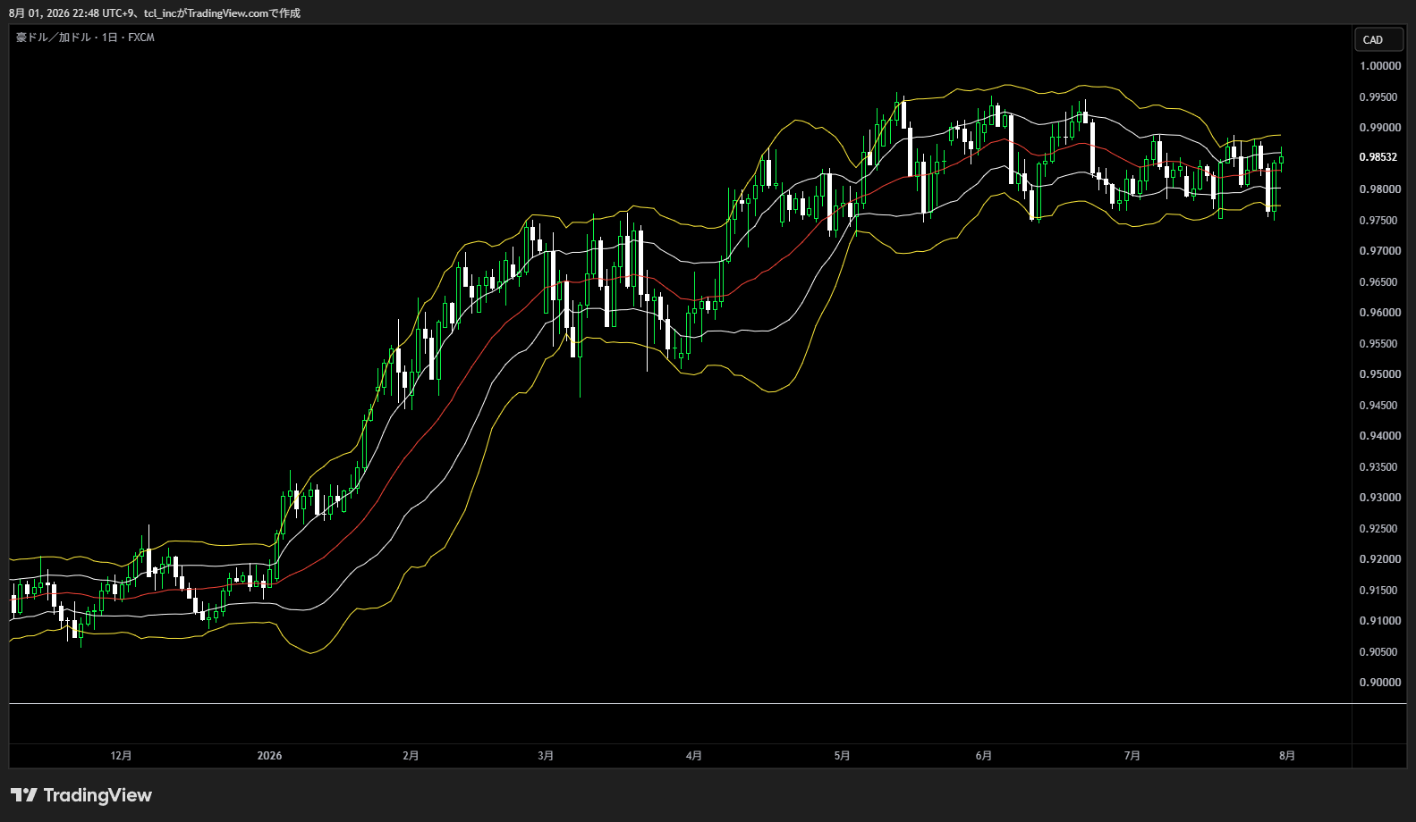Click the 0.93000 price axis label
Image resolution: width=1416 pixels, height=822 pixels.
click(x=1380, y=498)
